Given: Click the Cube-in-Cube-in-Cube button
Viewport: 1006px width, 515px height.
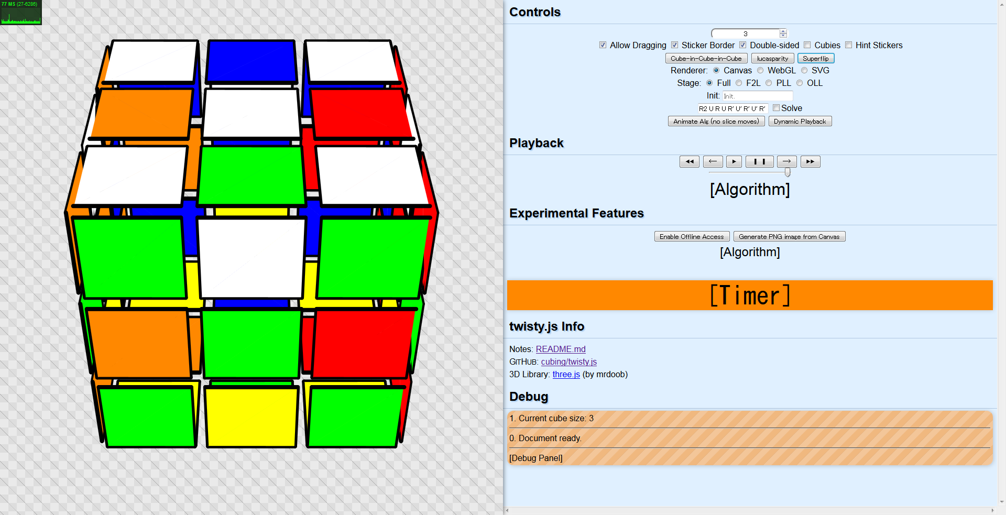Looking at the screenshot, I should coord(706,58).
